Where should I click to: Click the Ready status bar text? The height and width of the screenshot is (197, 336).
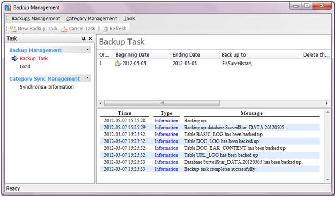[x=13, y=188]
